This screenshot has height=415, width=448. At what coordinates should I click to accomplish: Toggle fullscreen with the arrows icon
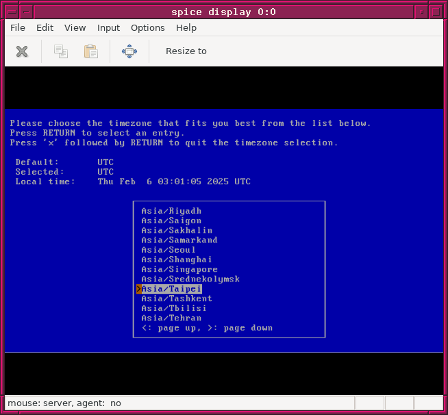129,51
